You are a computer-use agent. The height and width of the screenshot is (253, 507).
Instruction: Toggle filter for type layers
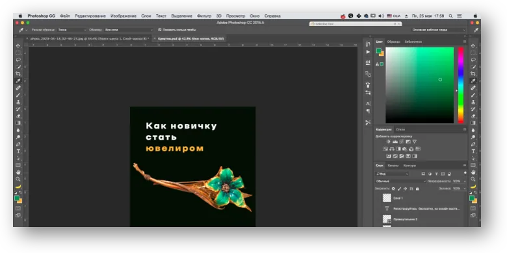point(437,174)
